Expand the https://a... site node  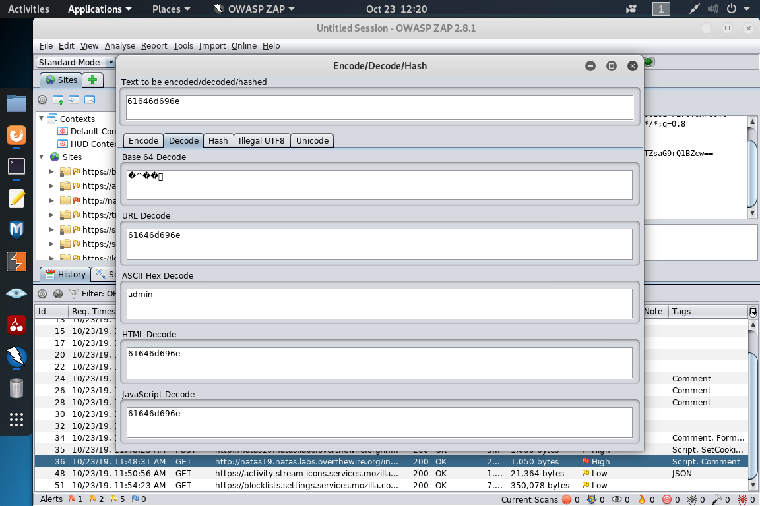(x=52, y=186)
